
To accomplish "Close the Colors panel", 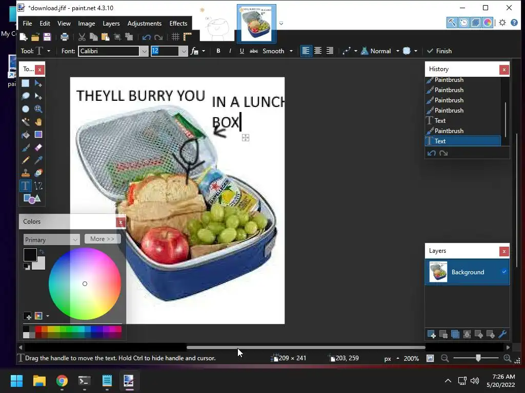I will 120,222.
